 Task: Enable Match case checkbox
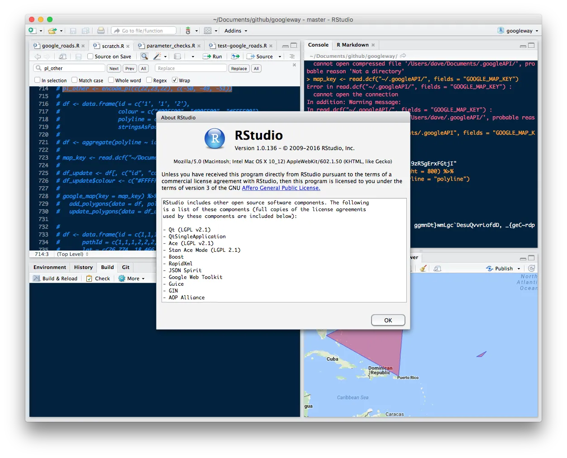75,80
